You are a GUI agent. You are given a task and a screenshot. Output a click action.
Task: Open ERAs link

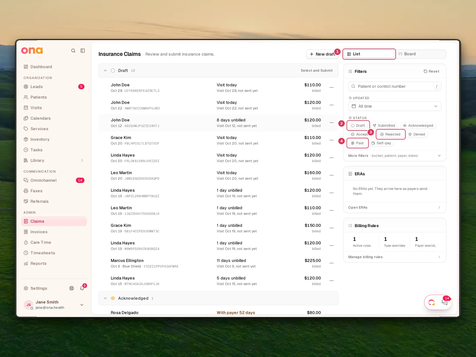point(395,208)
